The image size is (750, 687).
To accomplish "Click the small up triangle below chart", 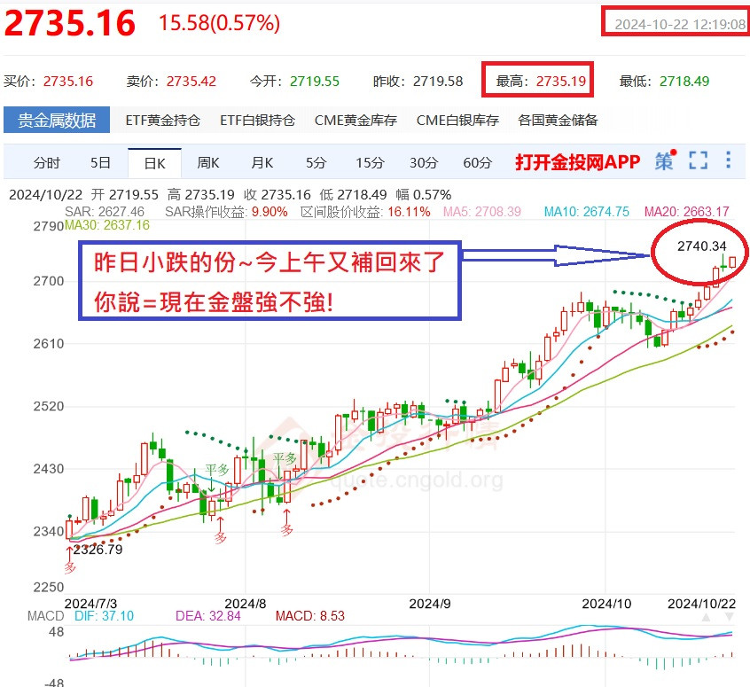I will (706, 617).
